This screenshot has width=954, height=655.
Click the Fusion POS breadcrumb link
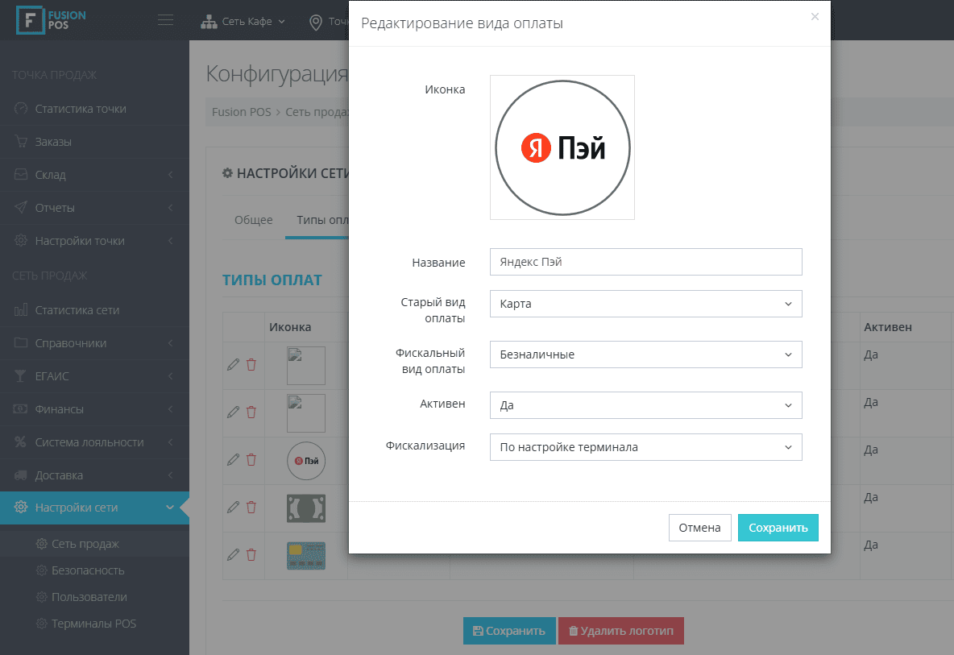pos(242,112)
